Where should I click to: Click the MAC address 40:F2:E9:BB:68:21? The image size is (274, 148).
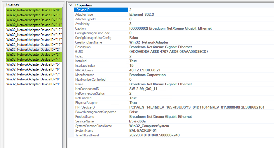click(145, 70)
